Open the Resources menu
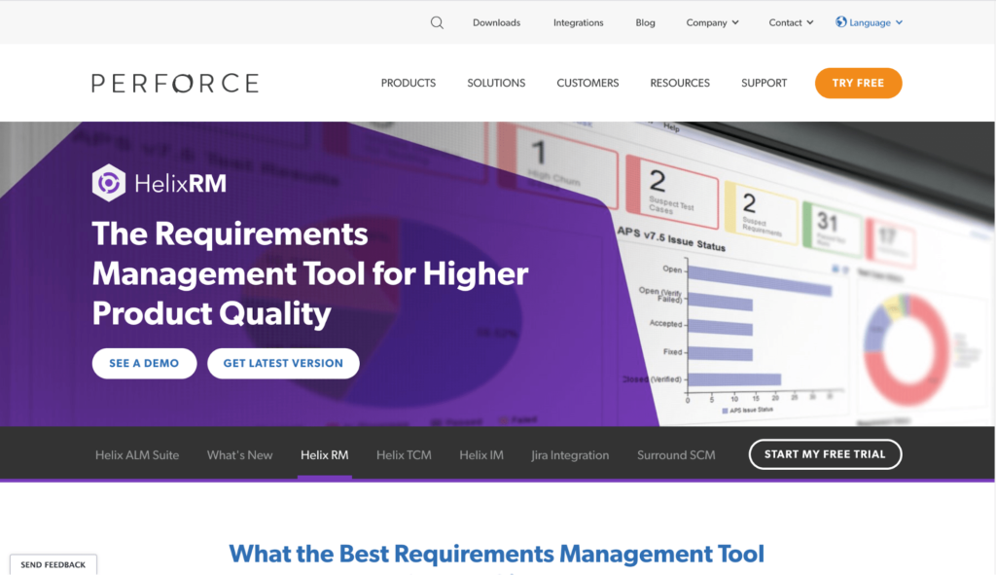The width and height of the screenshot is (996, 575). tap(680, 84)
